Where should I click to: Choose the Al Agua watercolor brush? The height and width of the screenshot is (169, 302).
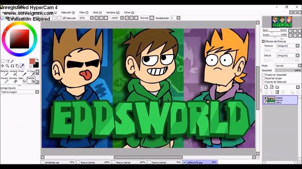31,73
